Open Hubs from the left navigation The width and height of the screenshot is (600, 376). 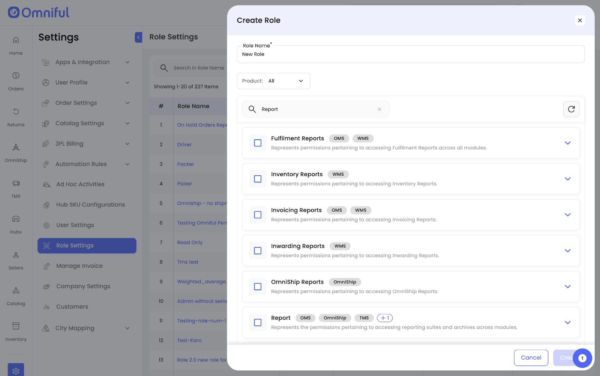pyautogui.click(x=16, y=224)
